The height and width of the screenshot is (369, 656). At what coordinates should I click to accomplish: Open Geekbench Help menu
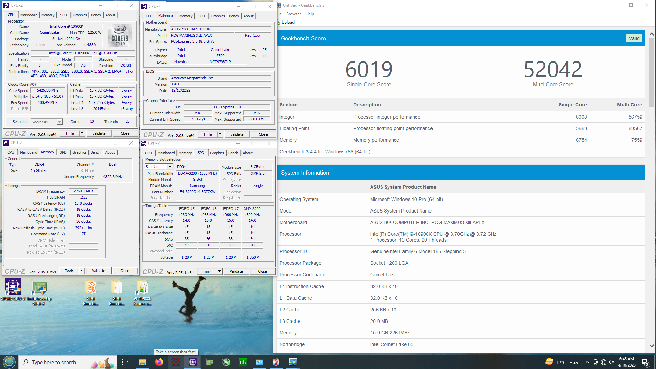(x=310, y=14)
